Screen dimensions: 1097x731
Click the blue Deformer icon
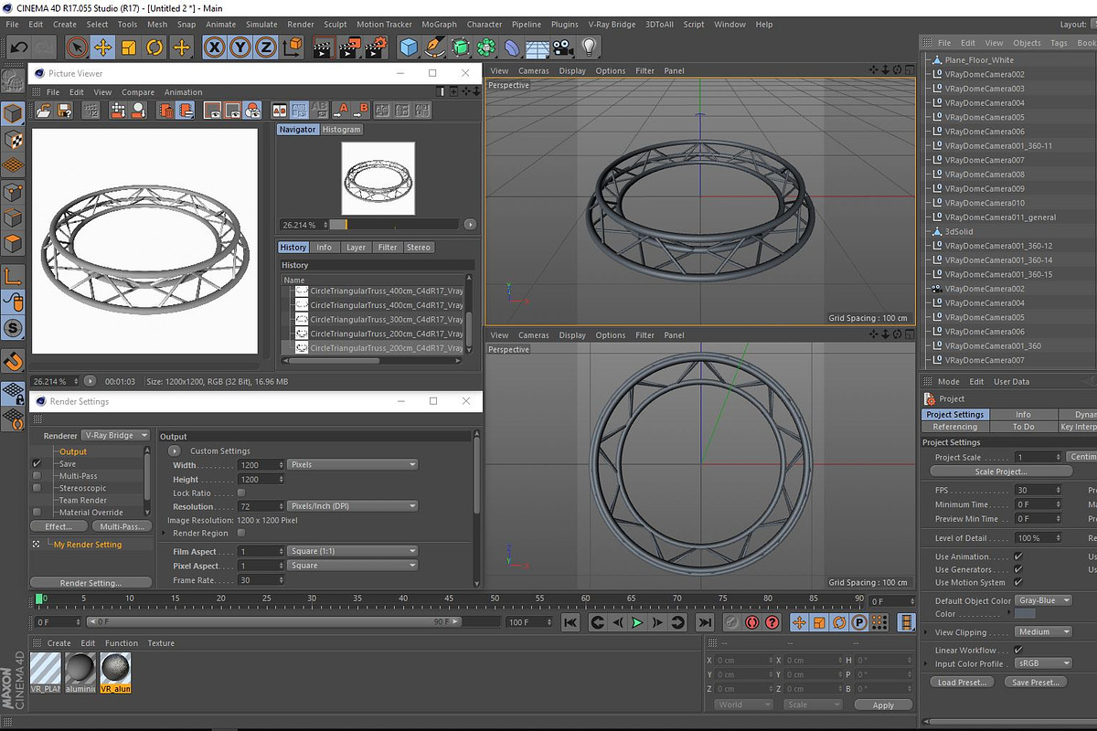(x=513, y=47)
